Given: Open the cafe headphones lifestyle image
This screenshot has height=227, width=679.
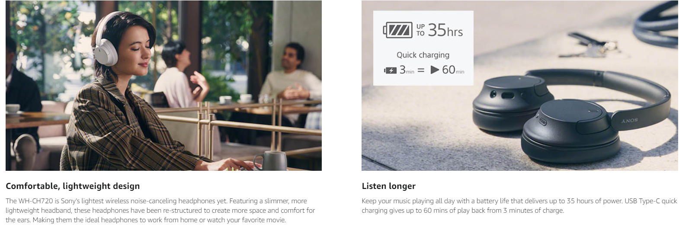Looking at the screenshot, I should coord(163,86).
